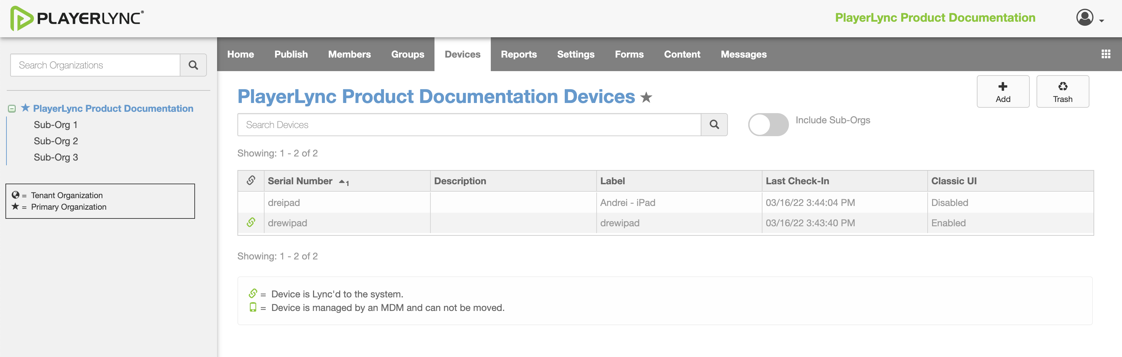This screenshot has width=1122, height=357.
Task: Click the Disabled Classic UI cell
Action: pos(1010,203)
